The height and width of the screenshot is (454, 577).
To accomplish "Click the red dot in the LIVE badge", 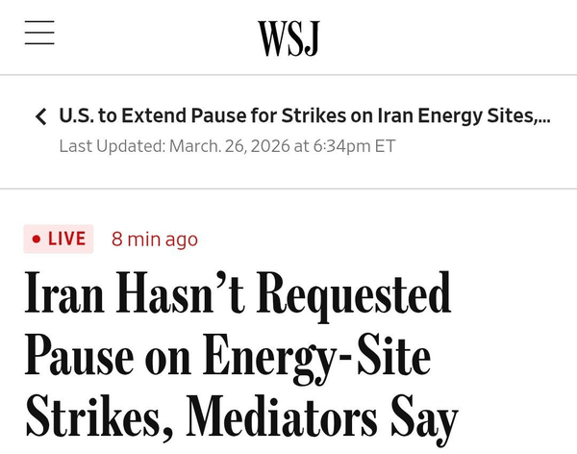I will [37, 239].
